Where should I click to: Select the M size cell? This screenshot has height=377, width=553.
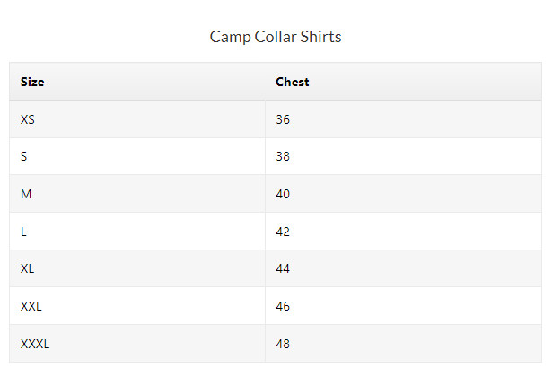pyautogui.click(x=26, y=194)
